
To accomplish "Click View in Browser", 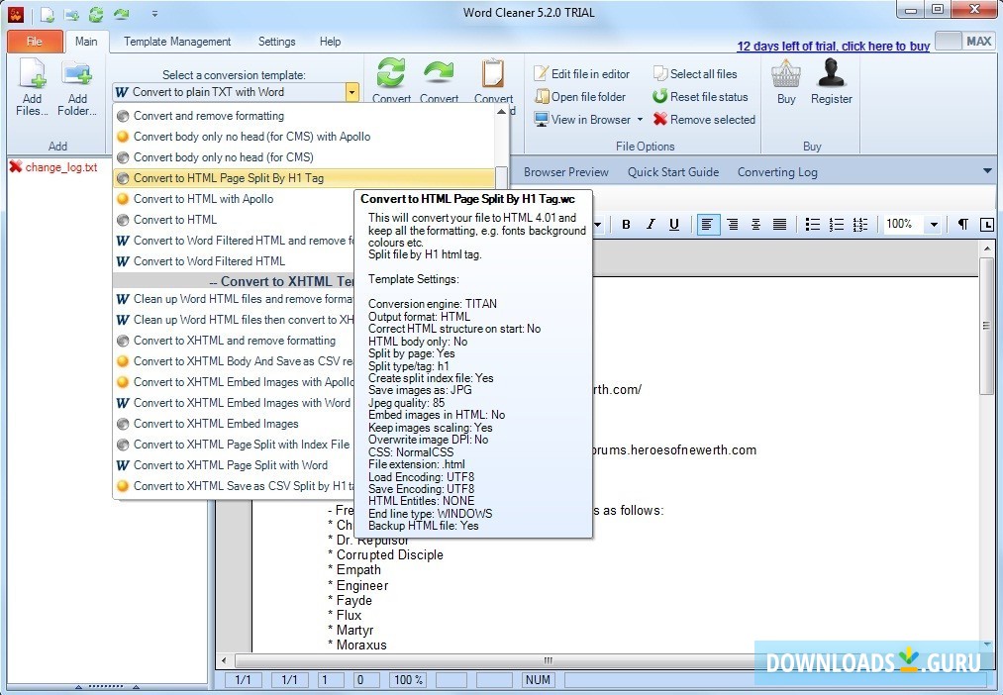I will 583,120.
